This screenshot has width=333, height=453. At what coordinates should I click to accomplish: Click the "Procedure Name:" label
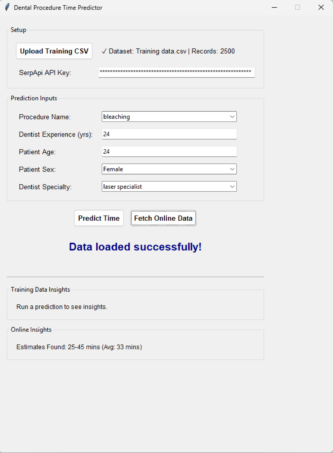tap(45, 117)
